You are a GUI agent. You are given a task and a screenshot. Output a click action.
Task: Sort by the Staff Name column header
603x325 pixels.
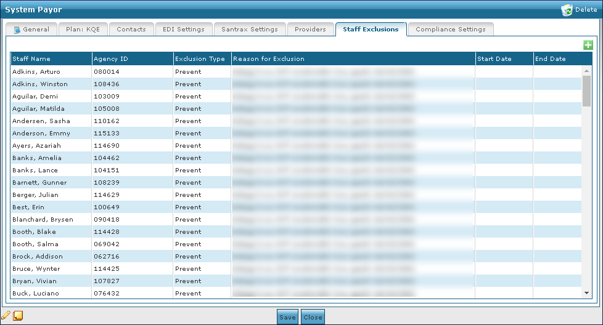[x=31, y=59]
